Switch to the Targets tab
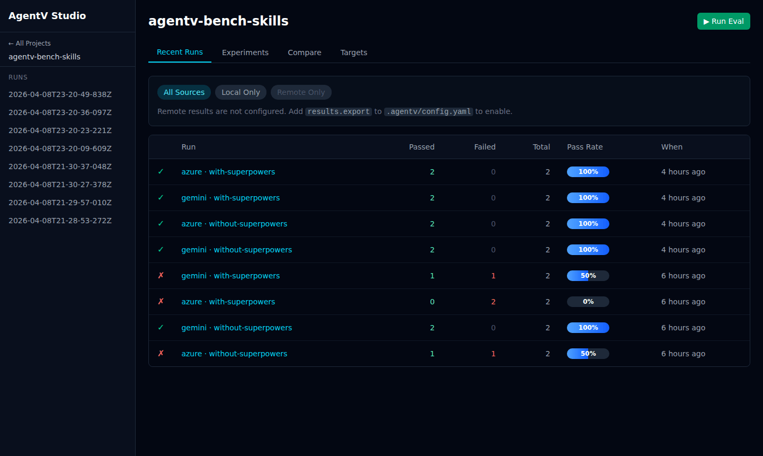This screenshot has width=763, height=456. [353, 52]
